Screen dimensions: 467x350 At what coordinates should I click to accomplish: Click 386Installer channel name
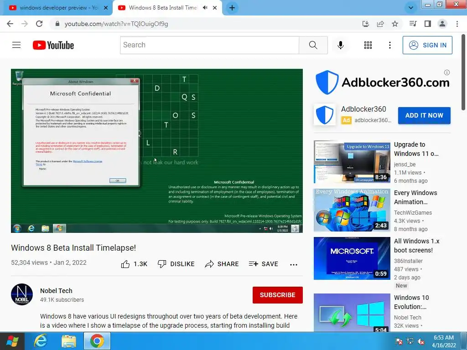tap(408, 261)
